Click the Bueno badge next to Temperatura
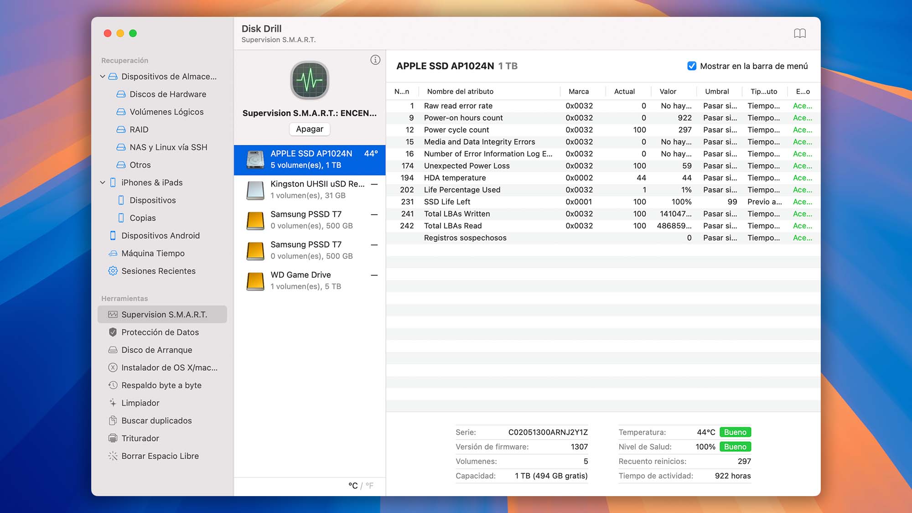 tap(735, 432)
